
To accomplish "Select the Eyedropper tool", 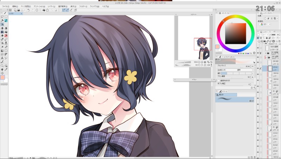I will coord(6,69).
